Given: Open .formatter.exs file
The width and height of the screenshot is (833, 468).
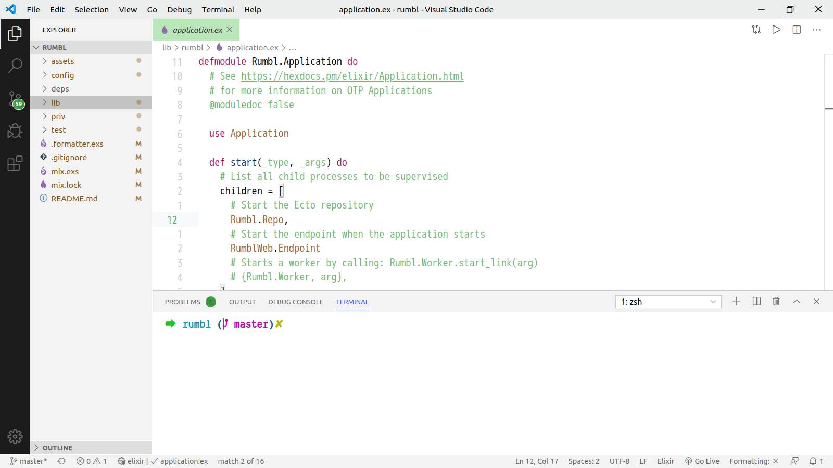Looking at the screenshot, I should (91, 144).
